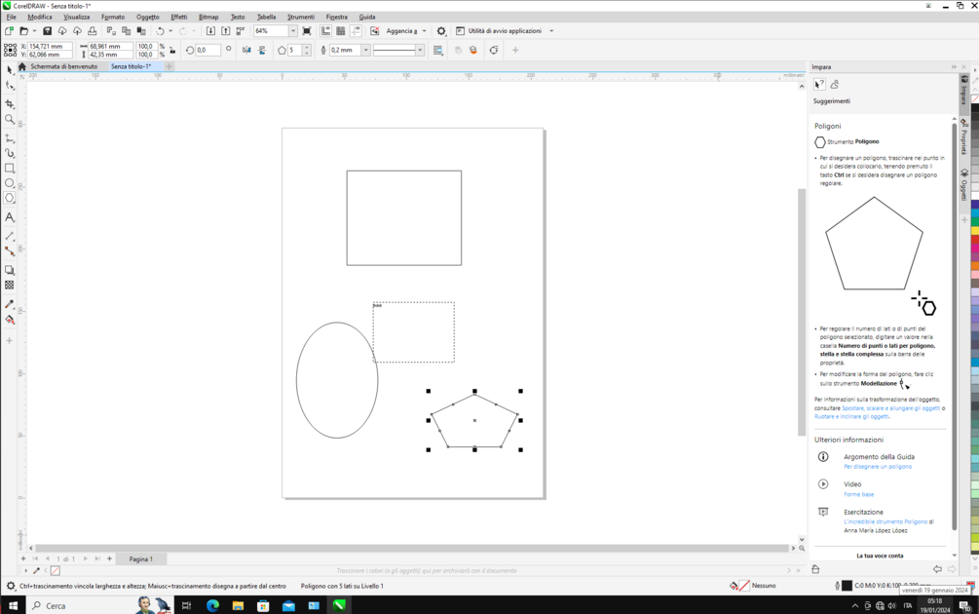The height and width of the screenshot is (614, 979).
Task: Open the zoom level dropdown
Action: point(293,30)
